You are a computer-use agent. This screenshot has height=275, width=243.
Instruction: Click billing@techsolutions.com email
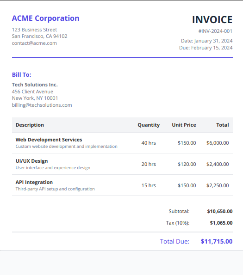click(x=42, y=105)
